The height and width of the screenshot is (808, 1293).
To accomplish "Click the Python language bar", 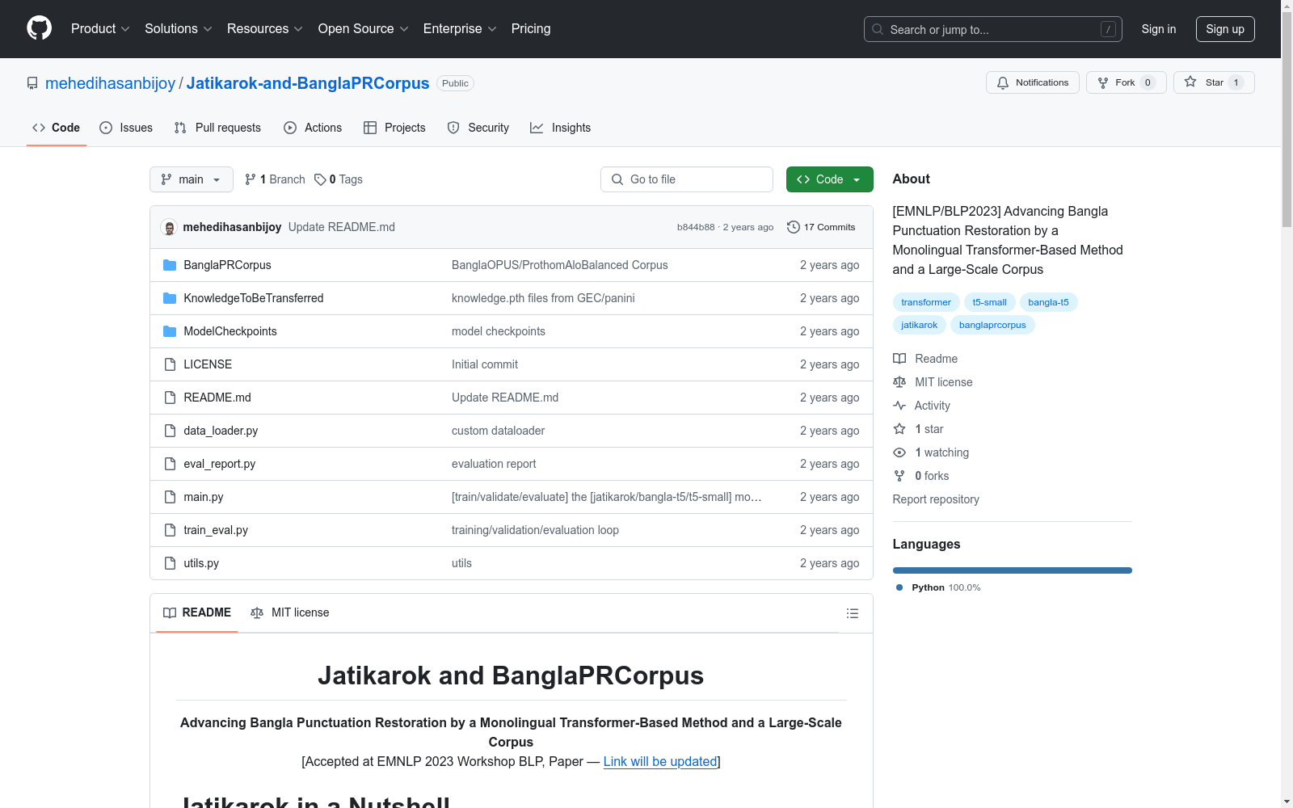I will pos(1013,570).
